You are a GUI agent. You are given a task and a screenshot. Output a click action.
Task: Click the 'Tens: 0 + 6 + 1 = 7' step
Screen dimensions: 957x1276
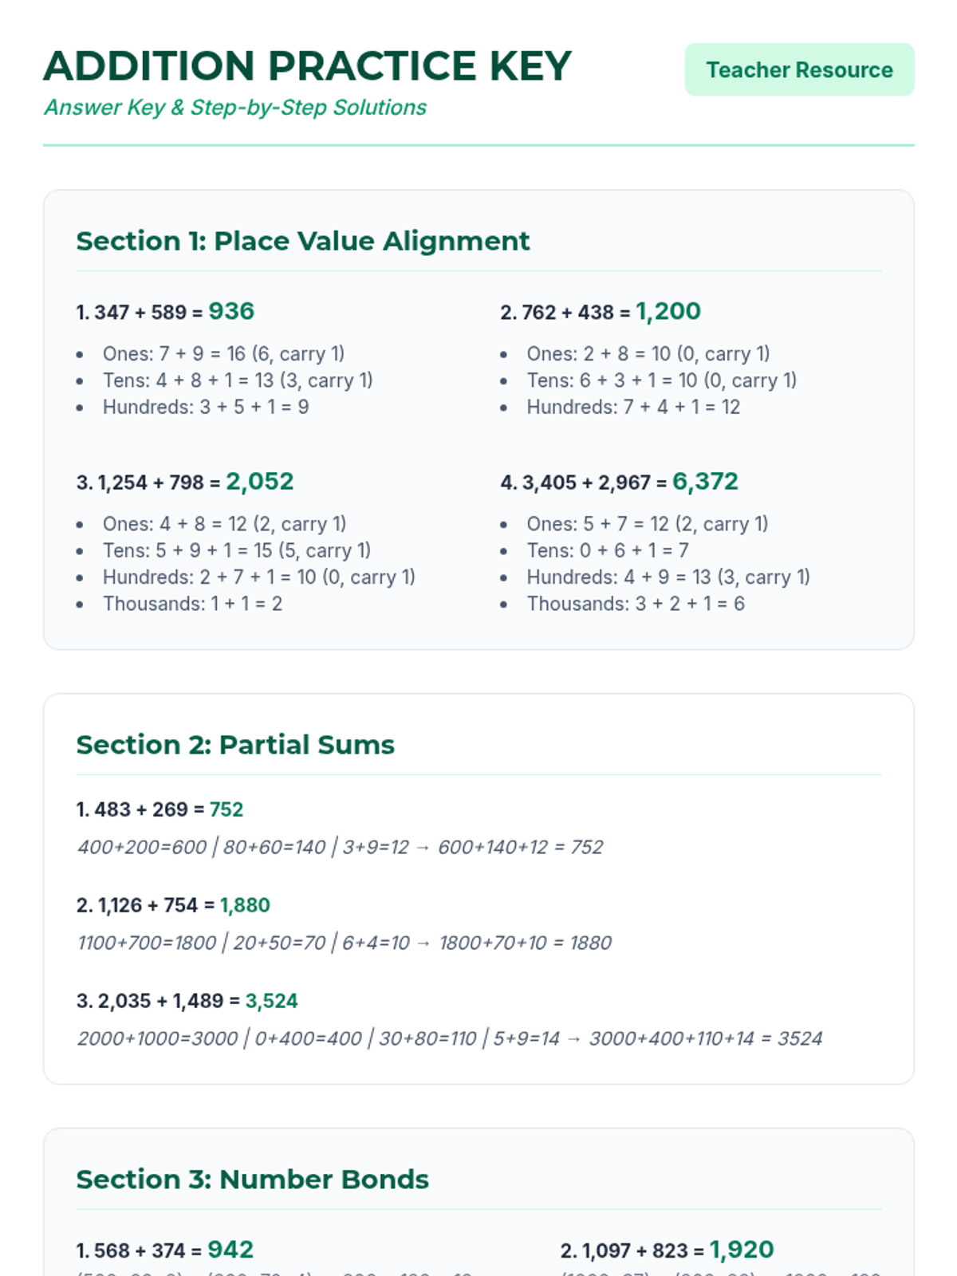click(608, 550)
